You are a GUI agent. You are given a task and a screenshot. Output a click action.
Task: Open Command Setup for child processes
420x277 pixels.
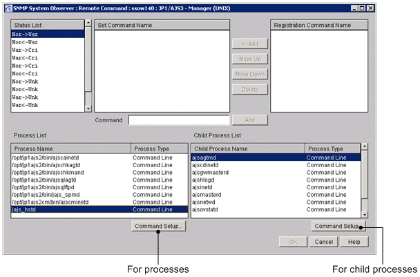click(x=336, y=226)
